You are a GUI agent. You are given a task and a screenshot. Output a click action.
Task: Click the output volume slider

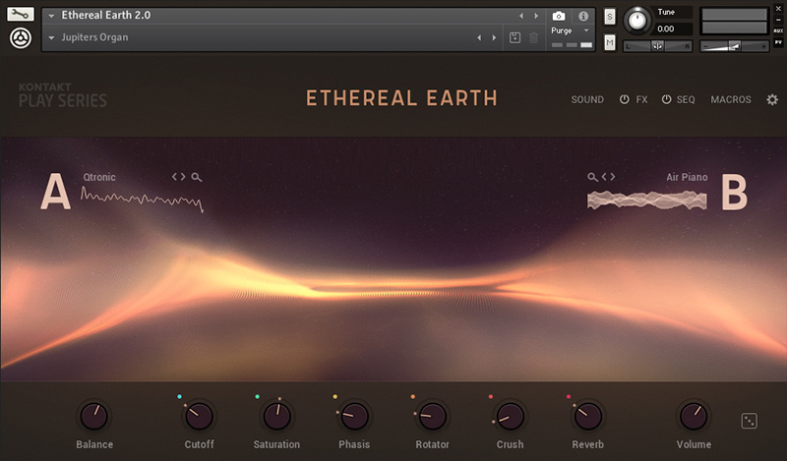(734, 46)
